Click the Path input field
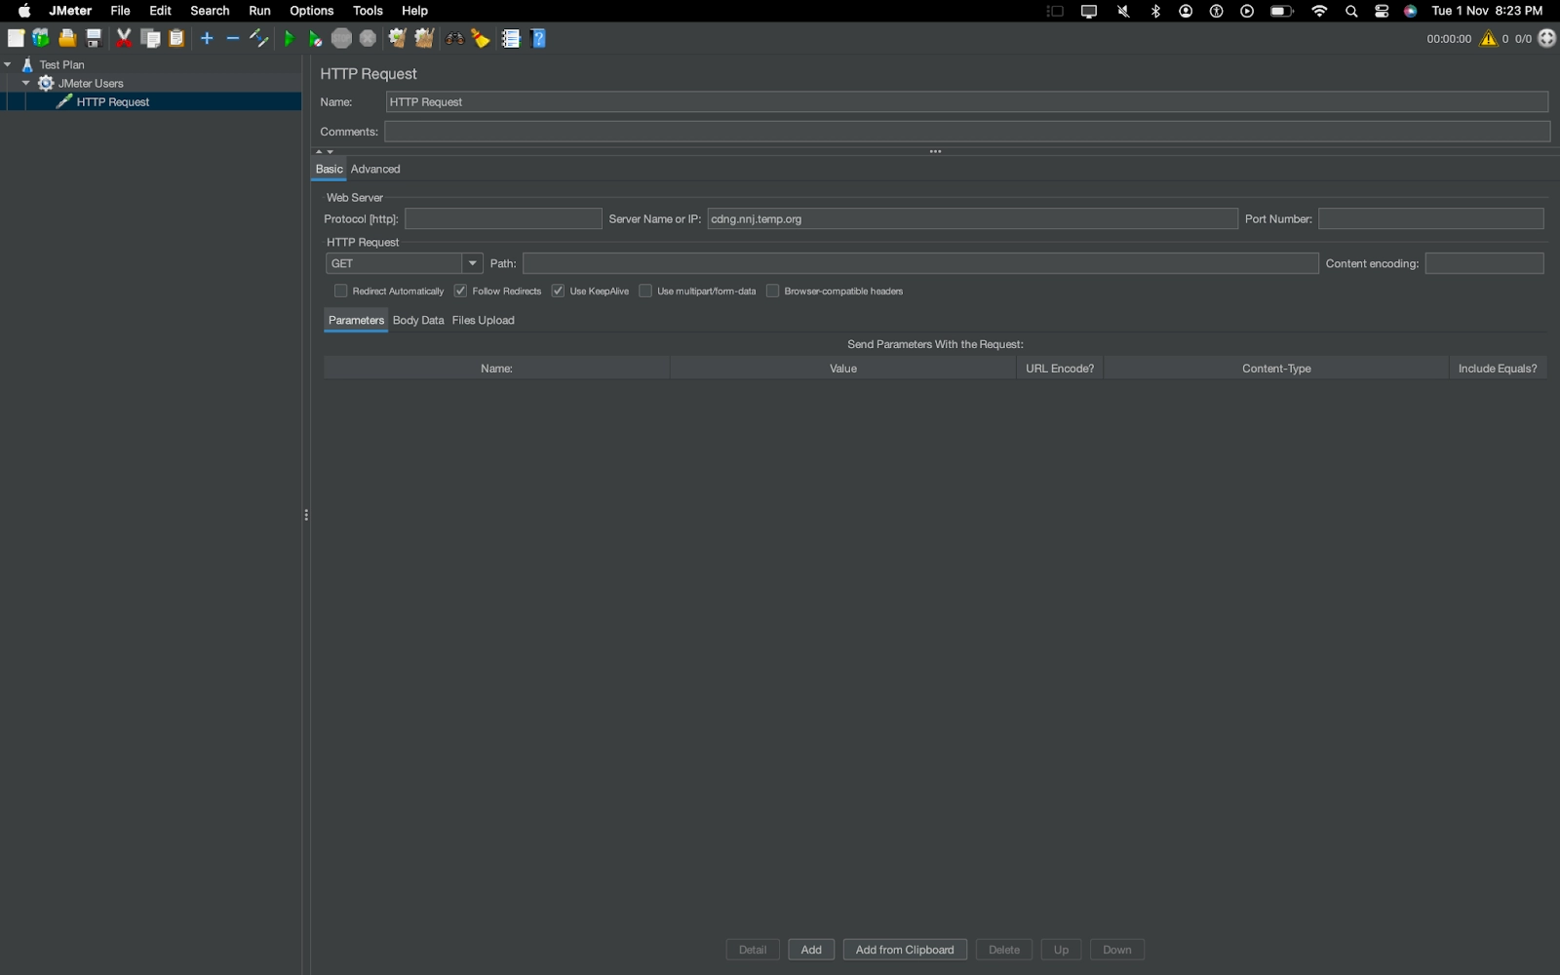1560x975 pixels. tap(920, 263)
